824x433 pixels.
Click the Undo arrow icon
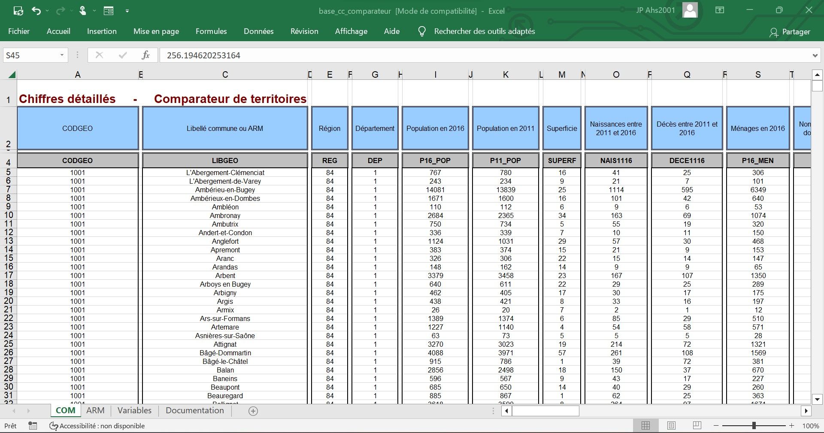click(36, 11)
